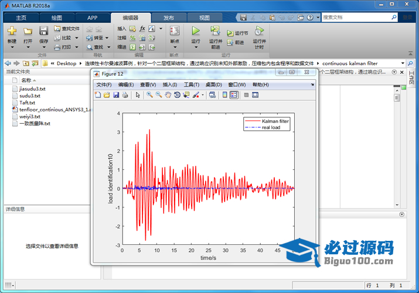
Task: Select the Pan hand tool
Action: [x=168, y=95]
